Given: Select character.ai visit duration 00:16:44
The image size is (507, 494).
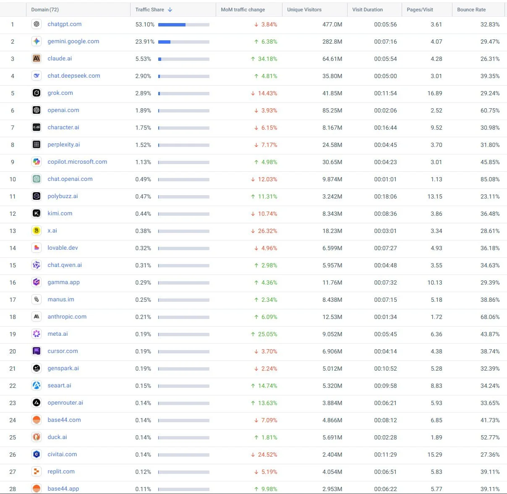Looking at the screenshot, I should [x=385, y=128].
